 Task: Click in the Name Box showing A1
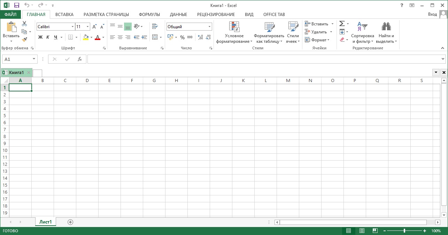[x=17, y=59]
